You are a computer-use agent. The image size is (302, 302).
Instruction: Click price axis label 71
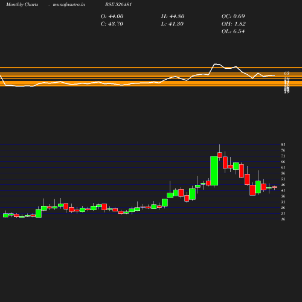tap(283, 156)
